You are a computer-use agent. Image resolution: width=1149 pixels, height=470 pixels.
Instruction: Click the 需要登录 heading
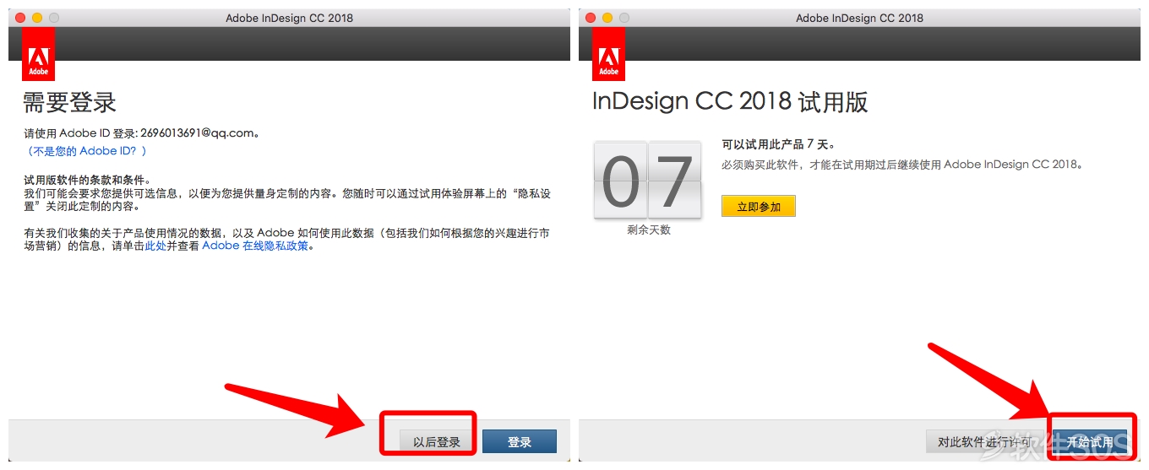click(69, 103)
